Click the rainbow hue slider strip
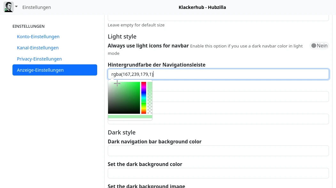The image size is (336, 188). coord(144,98)
